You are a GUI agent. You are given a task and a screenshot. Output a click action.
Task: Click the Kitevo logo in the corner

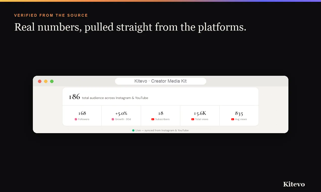coord(294,184)
